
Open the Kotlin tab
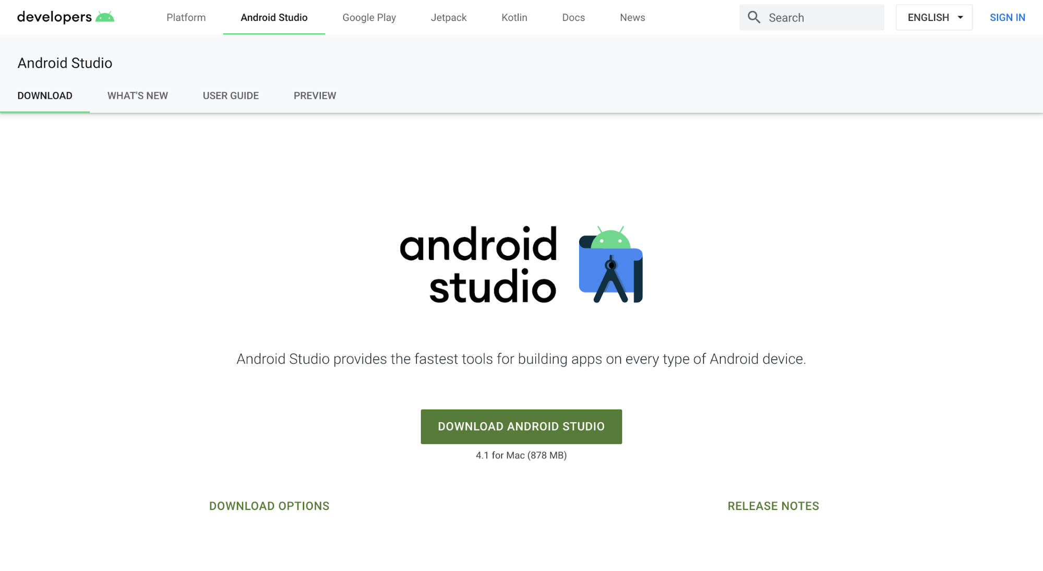(514, 17)
